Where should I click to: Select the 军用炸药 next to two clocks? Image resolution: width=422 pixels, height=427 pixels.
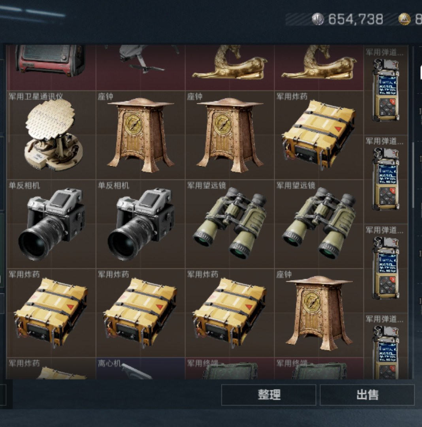click(319, 135)
